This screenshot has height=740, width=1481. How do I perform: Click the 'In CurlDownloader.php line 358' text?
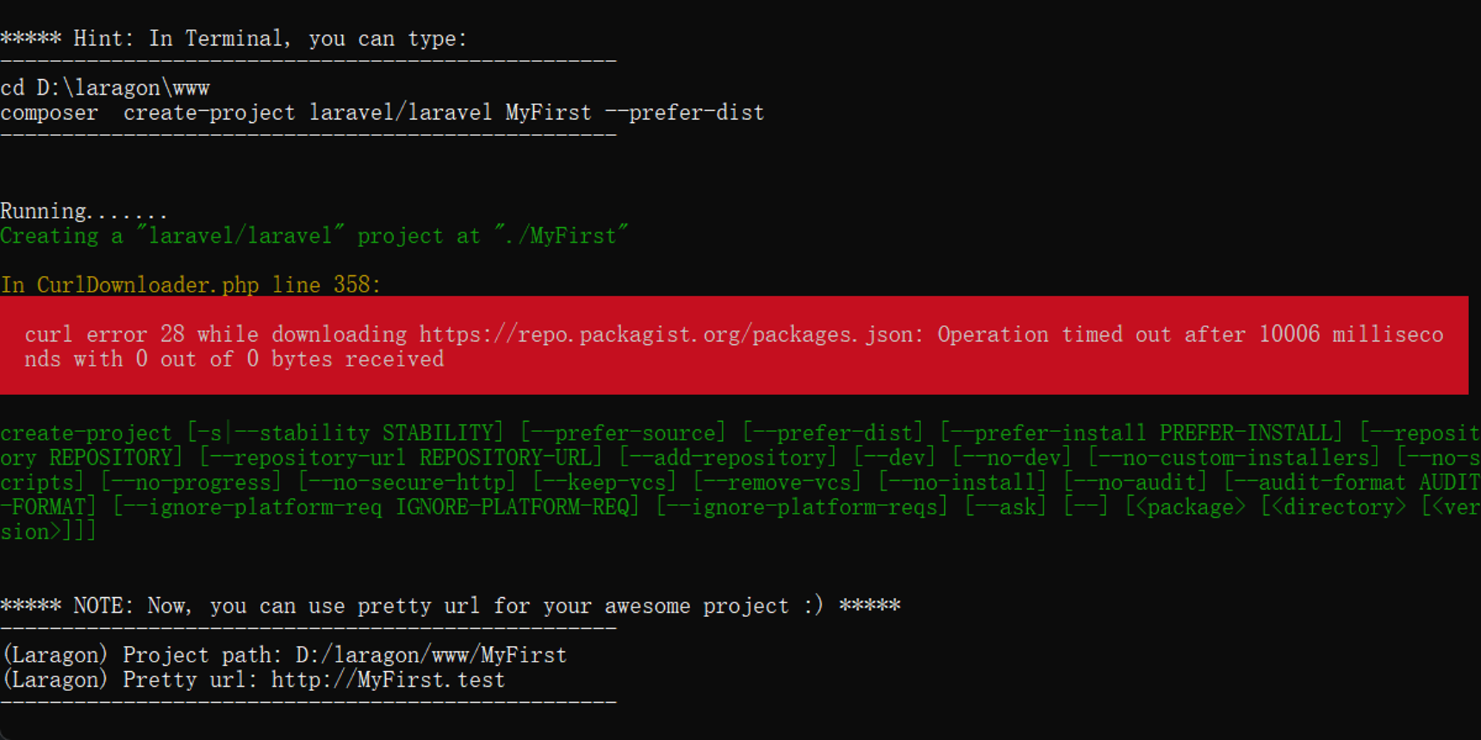[x=190, y=285]
